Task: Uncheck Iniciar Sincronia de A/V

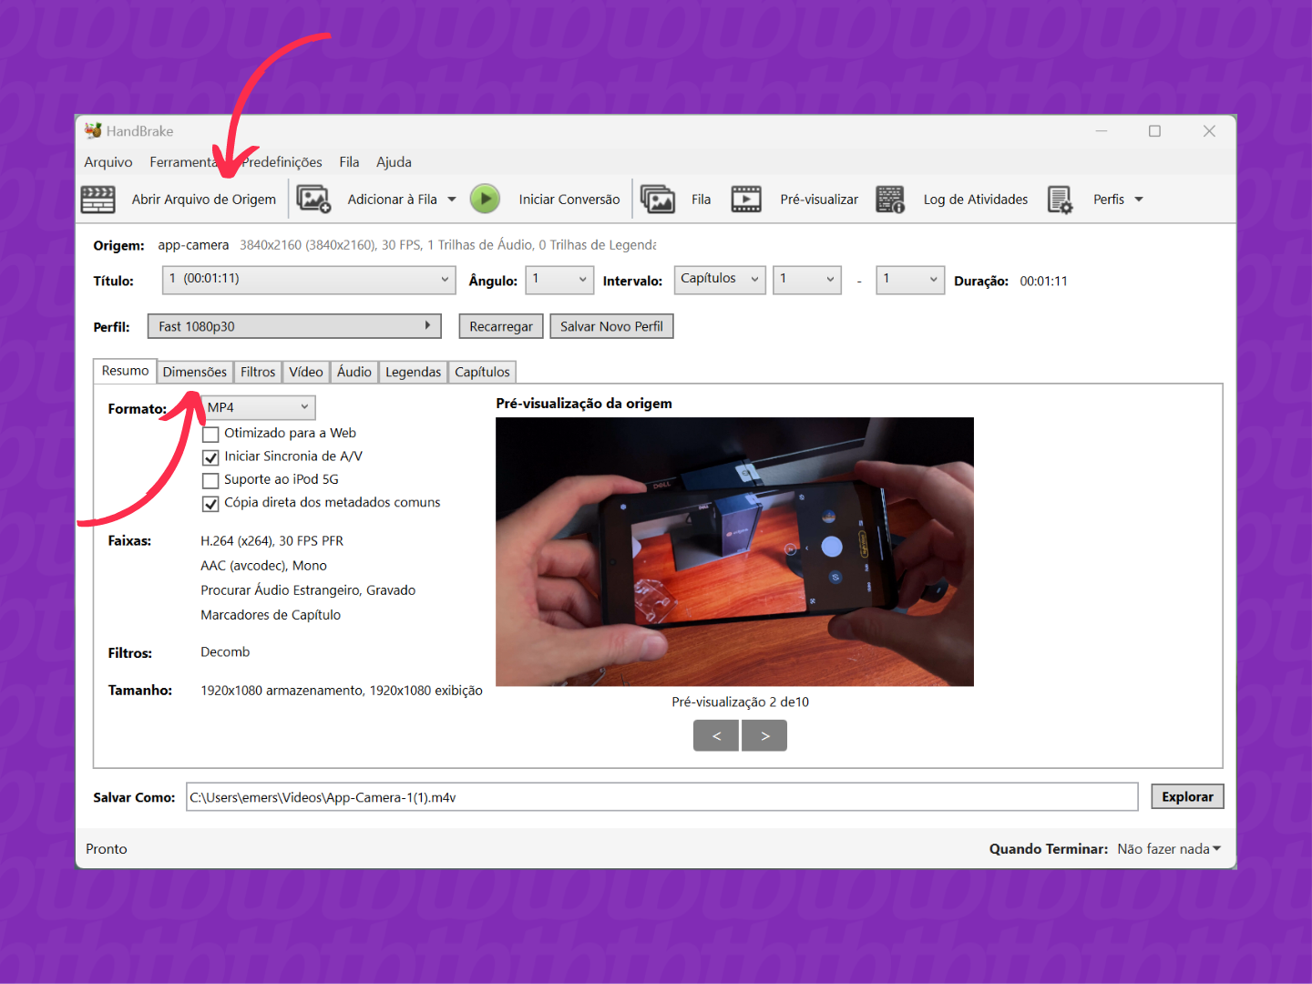Action: (210, 457)
